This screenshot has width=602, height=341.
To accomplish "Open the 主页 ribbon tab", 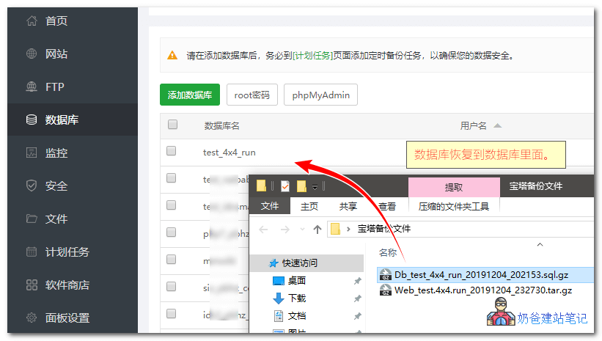I will 309,207.
